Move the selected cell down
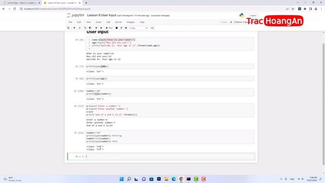The width and height of the screenshot is (325, 183). coord(101,28)
